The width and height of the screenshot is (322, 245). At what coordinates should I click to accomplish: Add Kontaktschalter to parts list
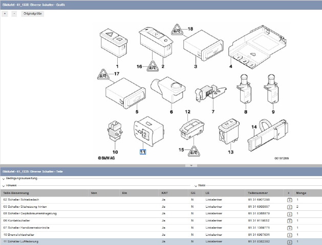pos(289,221)
